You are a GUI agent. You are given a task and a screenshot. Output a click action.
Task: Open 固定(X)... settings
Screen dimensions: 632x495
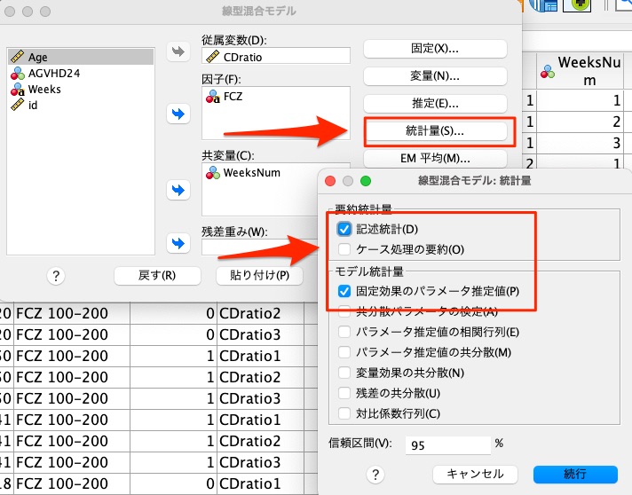(x=435, y=48)
